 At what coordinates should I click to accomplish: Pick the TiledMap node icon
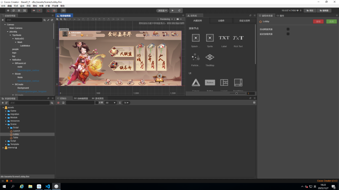tap(210, 57)
